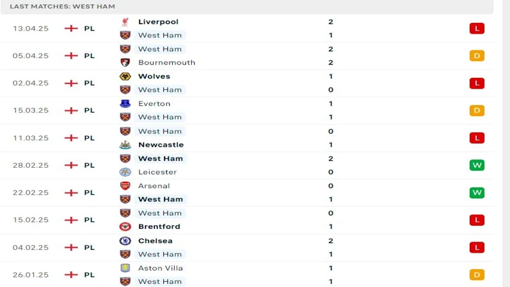This screenshot has width=510, height=287.
Task: Click the Aston Villa club crest icon
Action: 125,268
